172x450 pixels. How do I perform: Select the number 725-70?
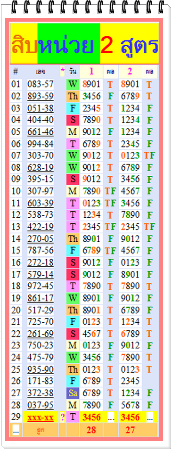tap(41, 322)
